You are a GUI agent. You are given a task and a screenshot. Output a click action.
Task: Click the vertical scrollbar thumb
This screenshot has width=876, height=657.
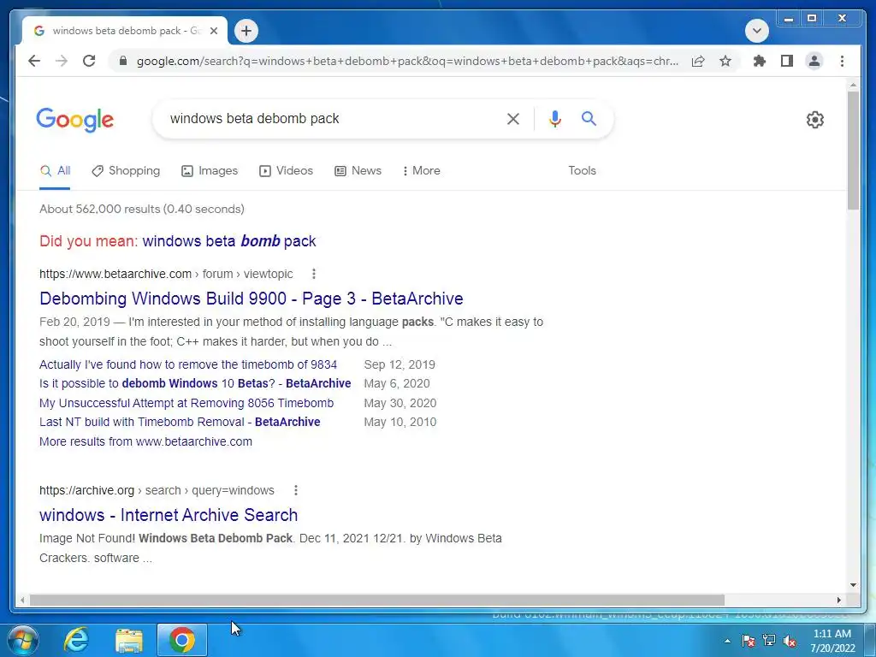[x=853, y=151]
